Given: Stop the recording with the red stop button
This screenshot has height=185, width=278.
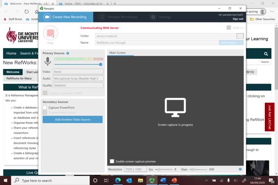Looking at the screenshot, I should click(x=50, y=33).
